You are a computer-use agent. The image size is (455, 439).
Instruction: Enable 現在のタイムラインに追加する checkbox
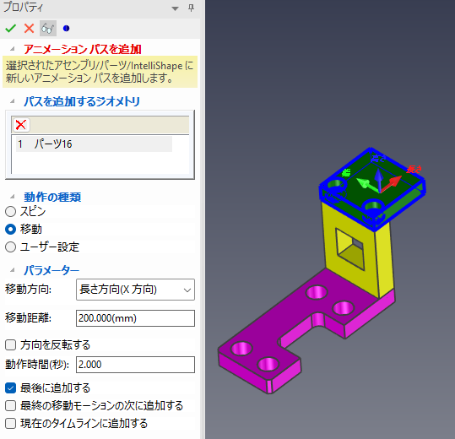[x=10, y=423]
